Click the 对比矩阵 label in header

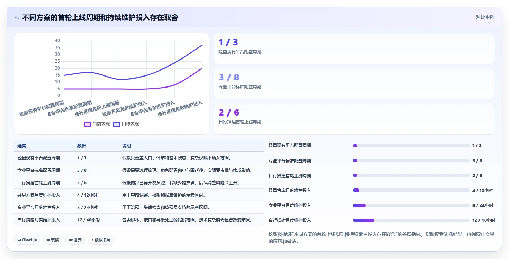click(x=485, y=17)
